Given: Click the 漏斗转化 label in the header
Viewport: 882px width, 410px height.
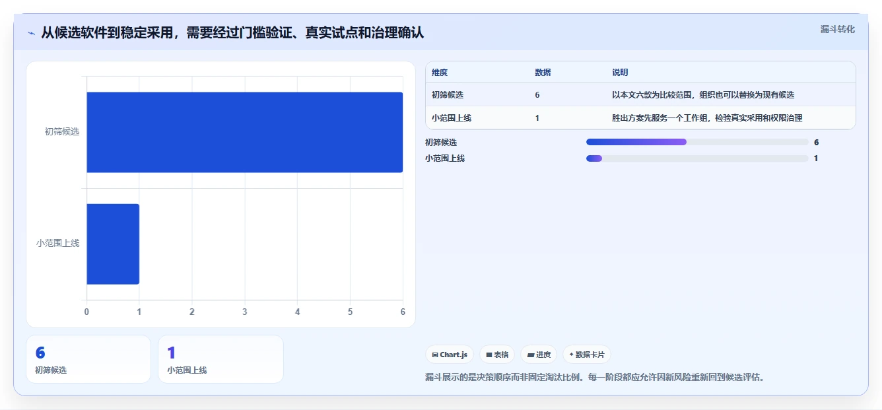Looking at the screenshot, I should [838, 29].
